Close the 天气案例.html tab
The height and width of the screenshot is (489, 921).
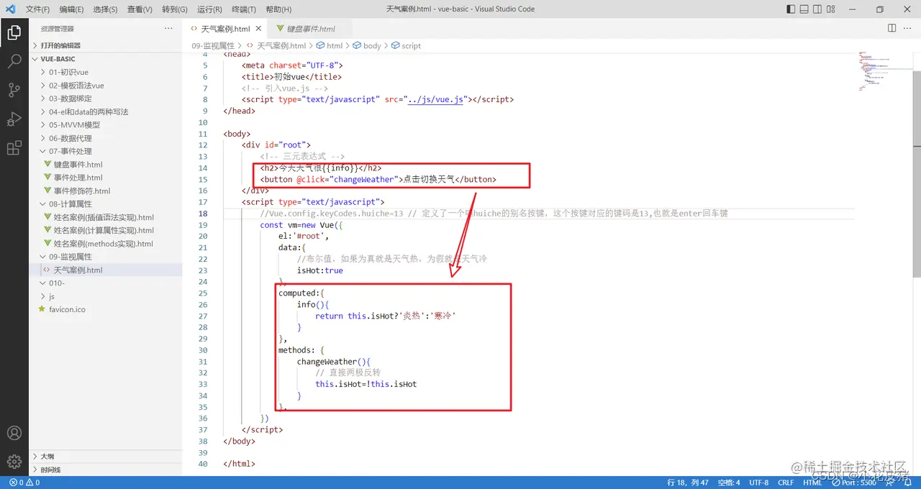pos(260,29)
